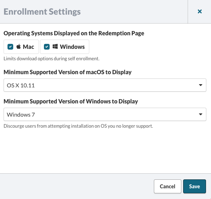Click the 'Windows' checkbox label text
The height and width of the screenshot is (199, 211).
click(x=72, y=47)
